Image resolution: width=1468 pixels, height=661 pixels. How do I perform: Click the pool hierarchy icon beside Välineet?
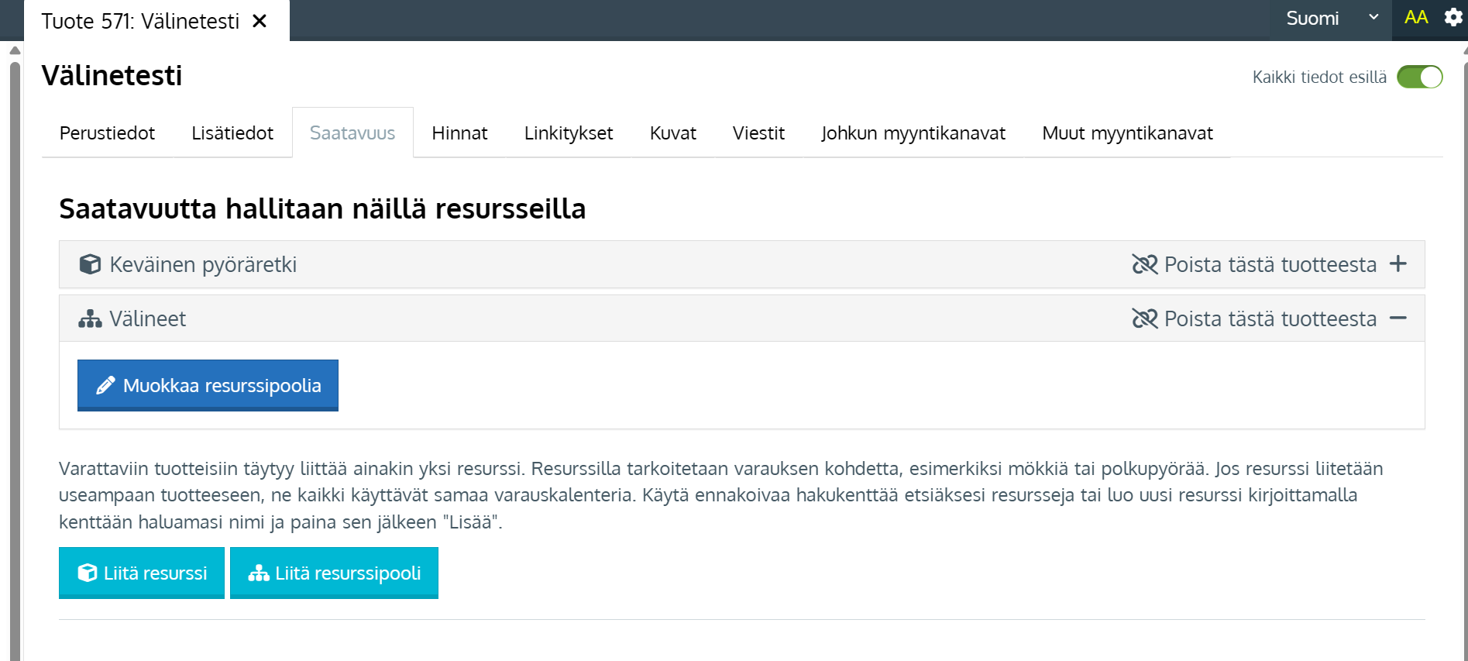point(90,318)
